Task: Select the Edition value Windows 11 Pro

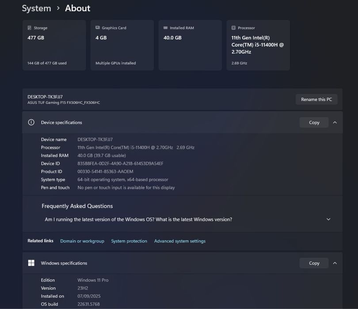Action: coord(93,280)
